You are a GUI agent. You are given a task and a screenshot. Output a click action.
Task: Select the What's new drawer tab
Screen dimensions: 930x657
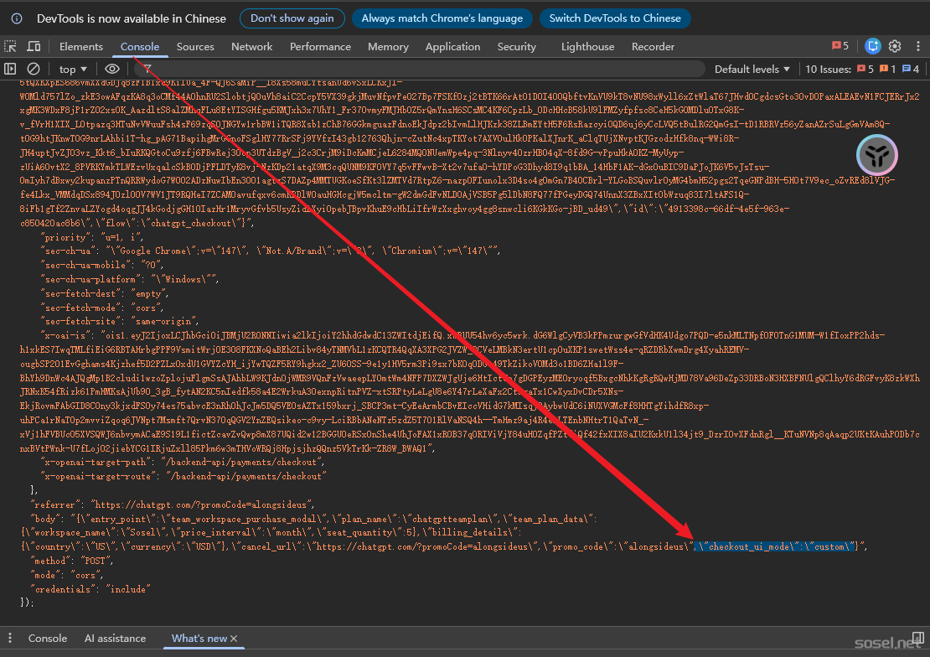tap(199, 638)
